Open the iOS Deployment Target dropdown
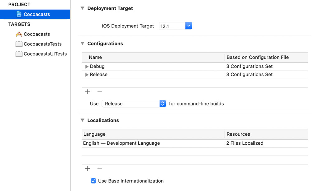Screen dimensions: 319x191 188,26
